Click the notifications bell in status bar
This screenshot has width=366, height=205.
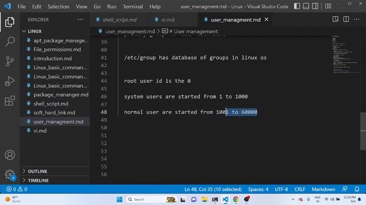(357, 189)
